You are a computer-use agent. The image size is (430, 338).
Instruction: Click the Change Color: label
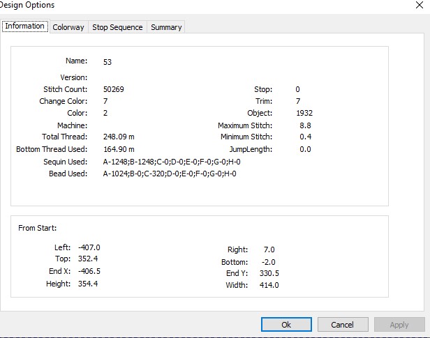(64, 101)
